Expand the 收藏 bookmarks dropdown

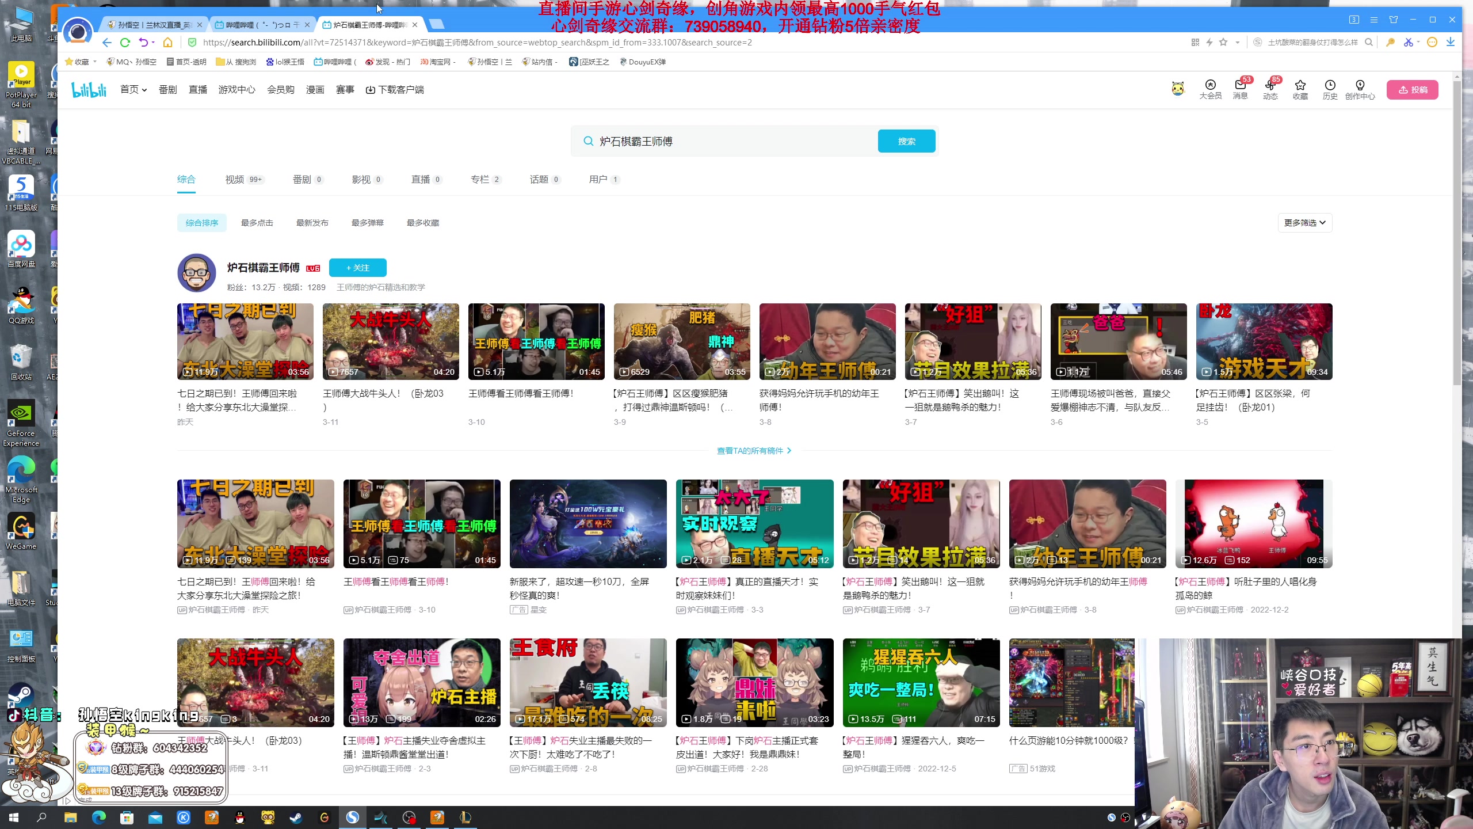coord(81,62)
